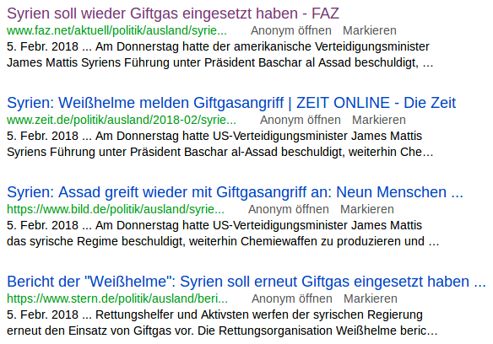Open the FAZ article about Giftgas in Syrien

173,13
